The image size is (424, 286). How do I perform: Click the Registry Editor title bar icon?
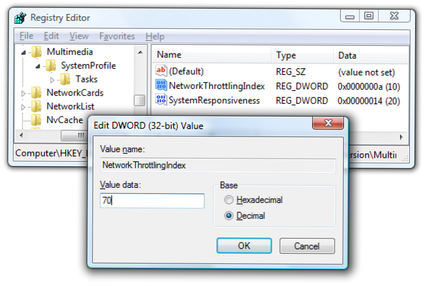tap(21, 17)
